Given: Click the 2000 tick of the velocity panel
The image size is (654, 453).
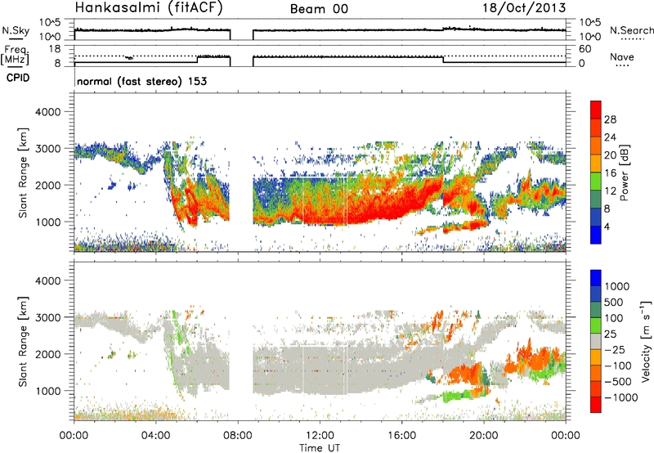Looking at the screenshot, I should 47,354.
